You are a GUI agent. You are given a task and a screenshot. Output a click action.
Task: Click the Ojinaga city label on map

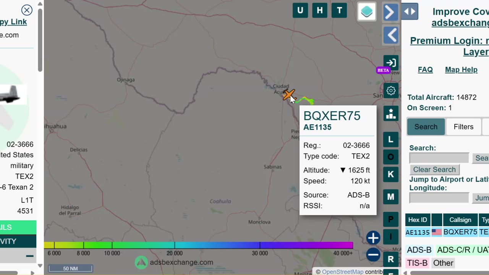click(x=126, y=80)
